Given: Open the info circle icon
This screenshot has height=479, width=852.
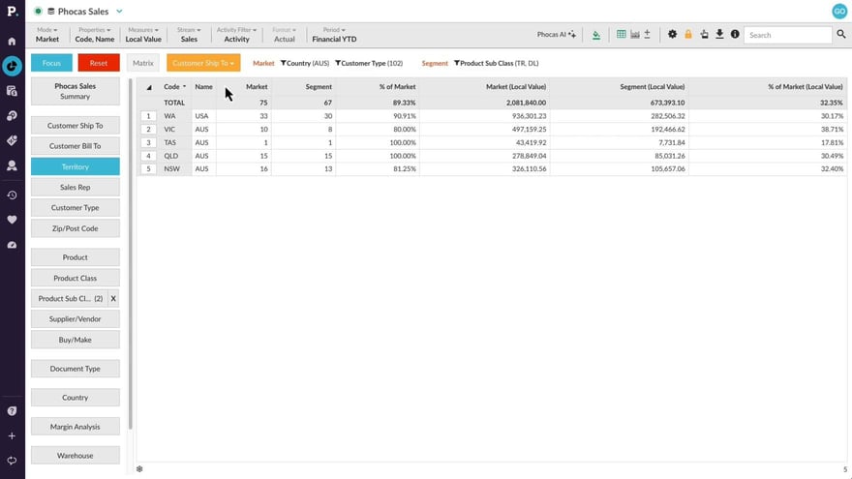Looking at the screenshot, I should (x=735, y=34).
